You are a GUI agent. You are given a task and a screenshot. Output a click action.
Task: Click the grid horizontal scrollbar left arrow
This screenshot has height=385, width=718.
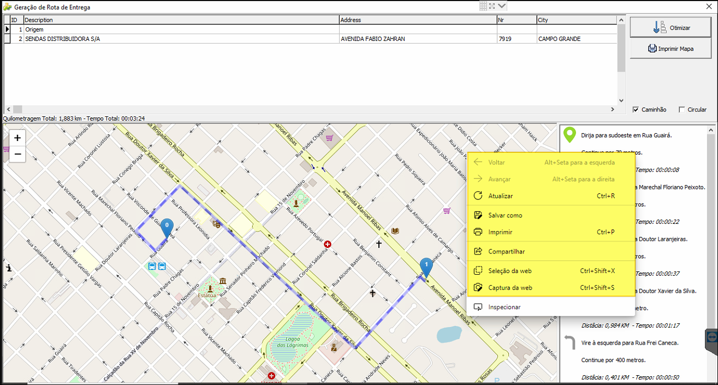pos(9,109)
